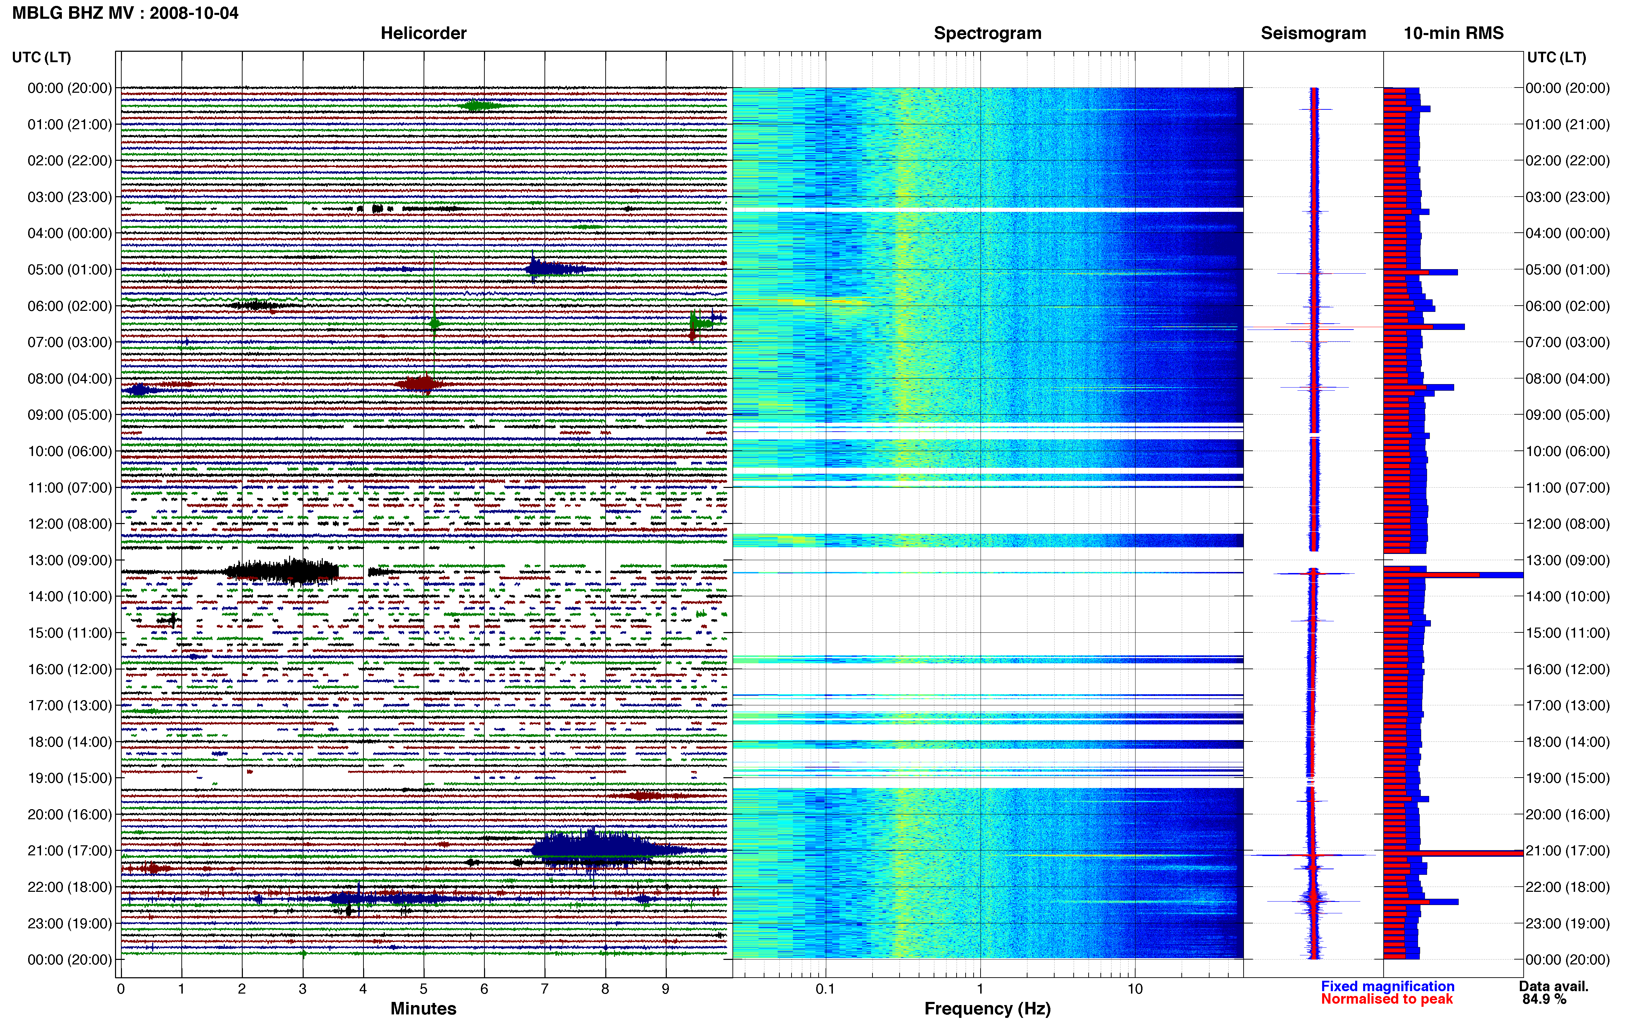Click the '9' minutes tick label
Screen dimensions: 1647x1029
coord(665,989)
